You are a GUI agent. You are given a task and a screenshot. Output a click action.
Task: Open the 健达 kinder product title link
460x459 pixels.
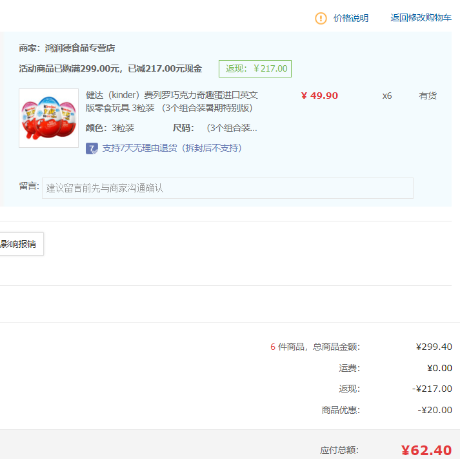[172, 101]
